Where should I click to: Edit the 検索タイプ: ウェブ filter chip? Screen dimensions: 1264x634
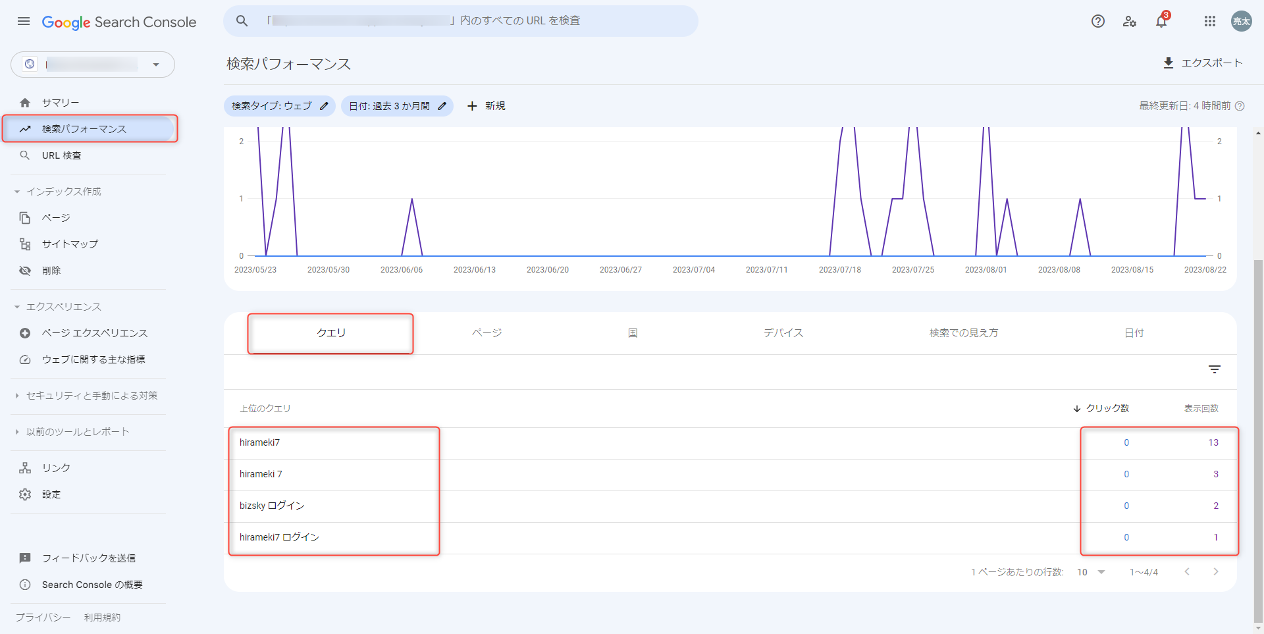tap(280, 106)
